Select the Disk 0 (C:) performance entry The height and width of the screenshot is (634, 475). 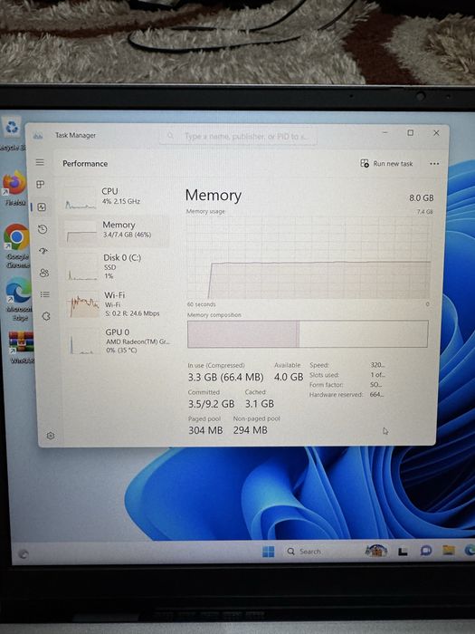tap(116, 267)
